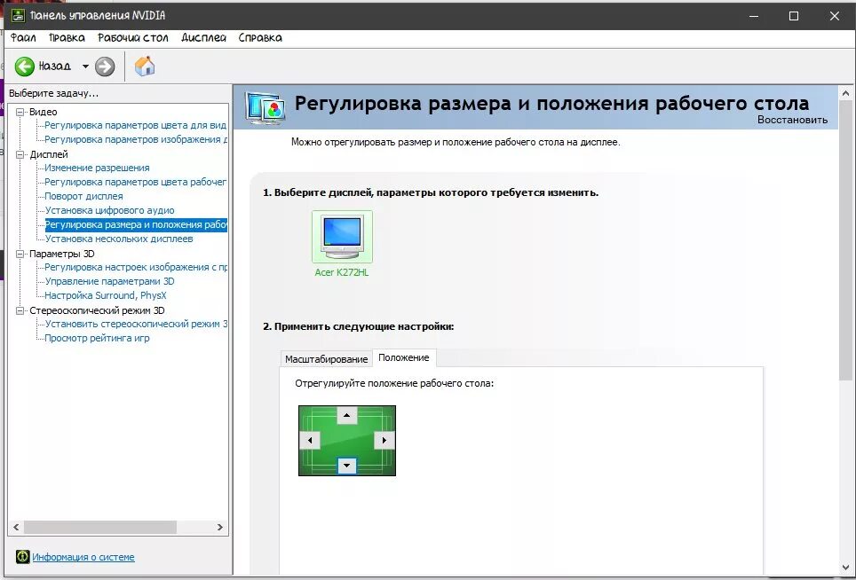Screen dimensions: 856x580
Task: Maximize the NVIDIA control panel window
Action: pyautogui.click(x=795, y=16)
